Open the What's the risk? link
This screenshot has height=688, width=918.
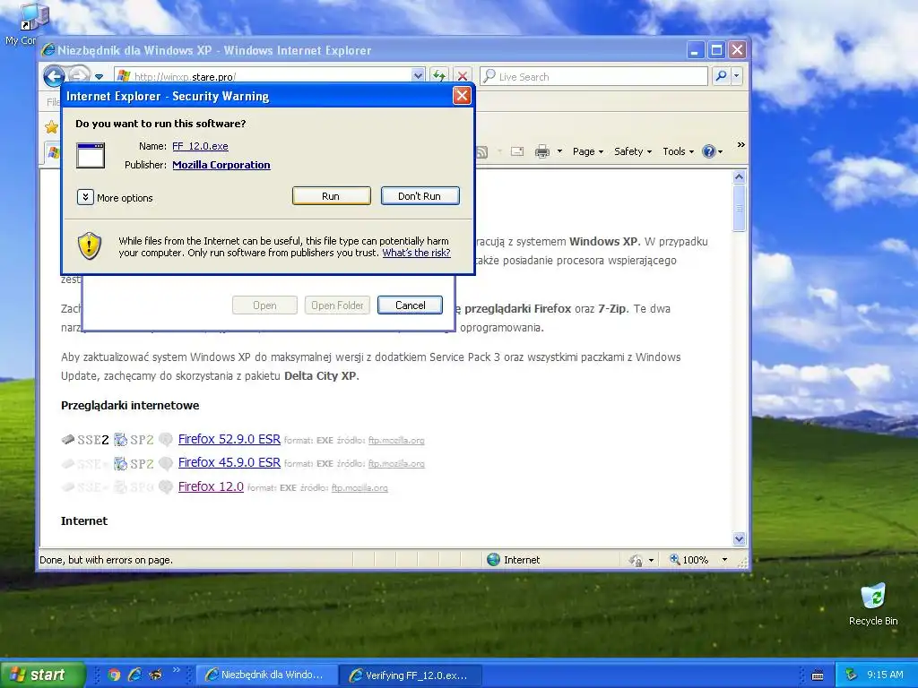pyautogui.click(x=416, y=253)
